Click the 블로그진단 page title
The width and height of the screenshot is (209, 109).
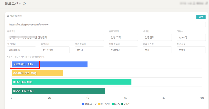[13, 3]
